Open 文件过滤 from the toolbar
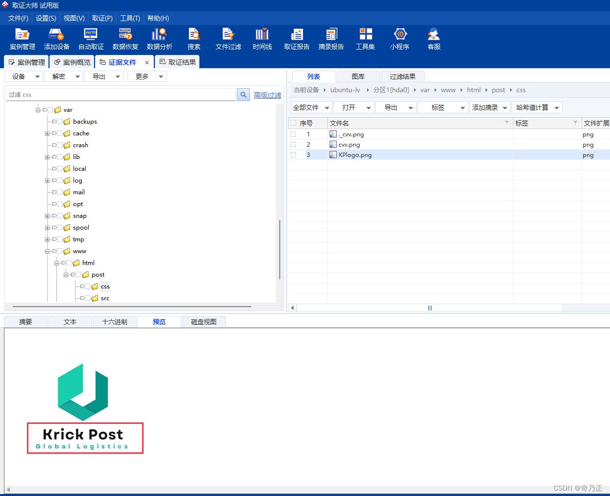This screenshot has width=610, height=496. 228,39
